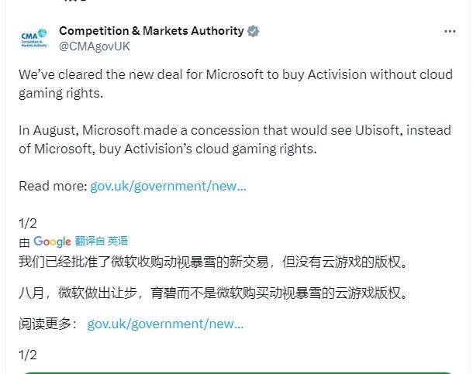Open gov.uk link after "阅读更多:"

click(x=165, y=322)
